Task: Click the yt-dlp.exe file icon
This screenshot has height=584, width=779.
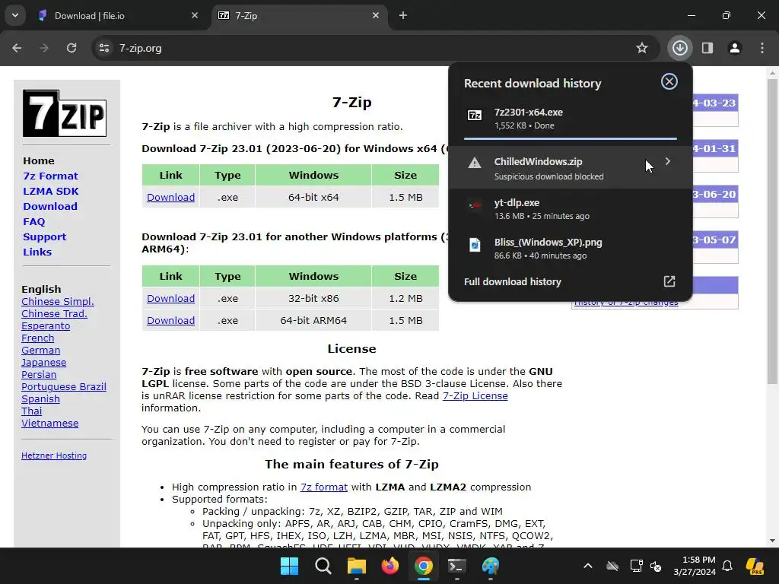Action: click(x=475, y=205)
